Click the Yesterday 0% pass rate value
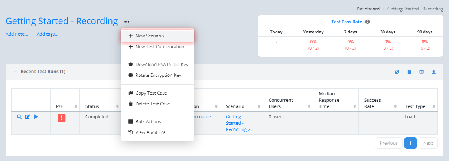Viewport: 449px width, 161px height. (x=313, y=42)
